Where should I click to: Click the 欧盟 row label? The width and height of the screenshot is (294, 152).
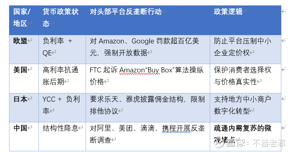(20, 41)
